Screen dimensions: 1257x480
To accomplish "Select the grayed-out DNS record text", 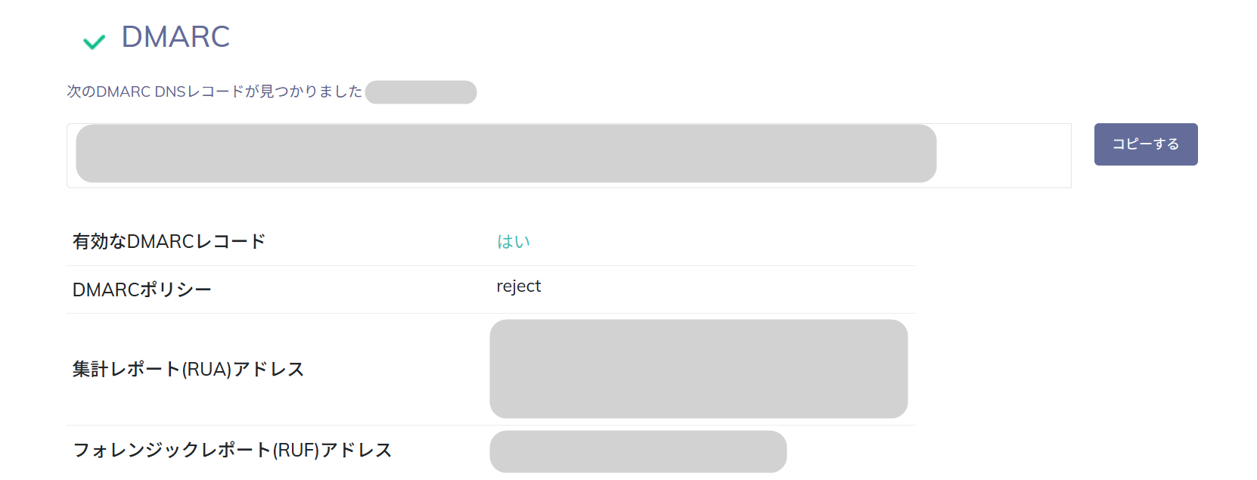I will pyautogui.click(x=506, y=153).
